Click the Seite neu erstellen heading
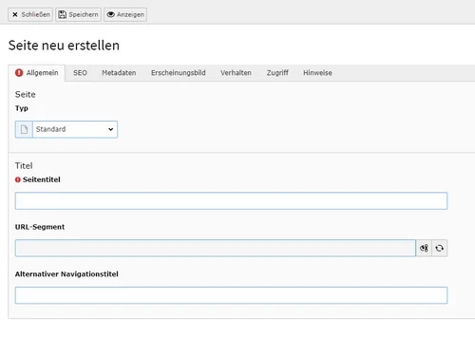This screenshot has width=475, height=356. click(x=64, y=46)
